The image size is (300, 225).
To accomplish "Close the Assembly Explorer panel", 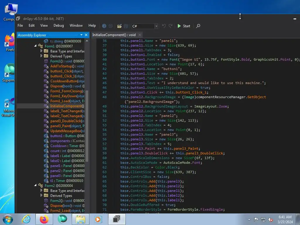I will (x=86, y=35).
